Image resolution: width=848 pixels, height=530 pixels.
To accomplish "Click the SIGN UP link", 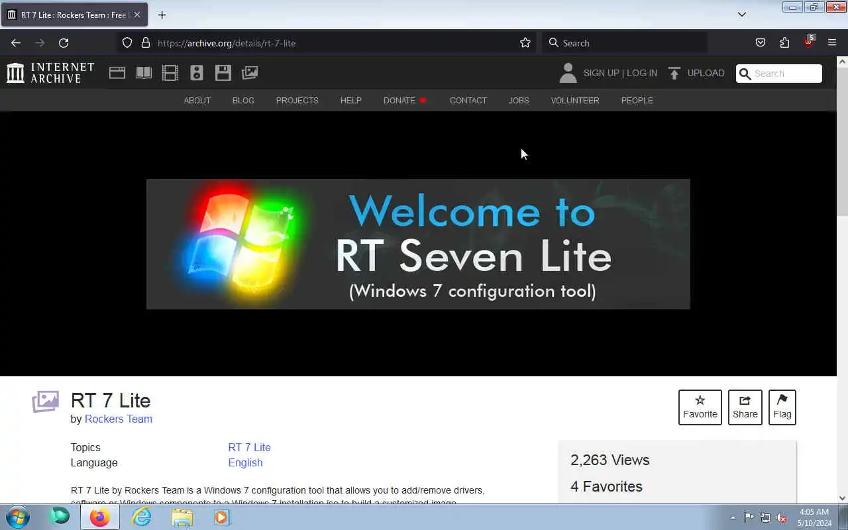I will tap(601, 73).
